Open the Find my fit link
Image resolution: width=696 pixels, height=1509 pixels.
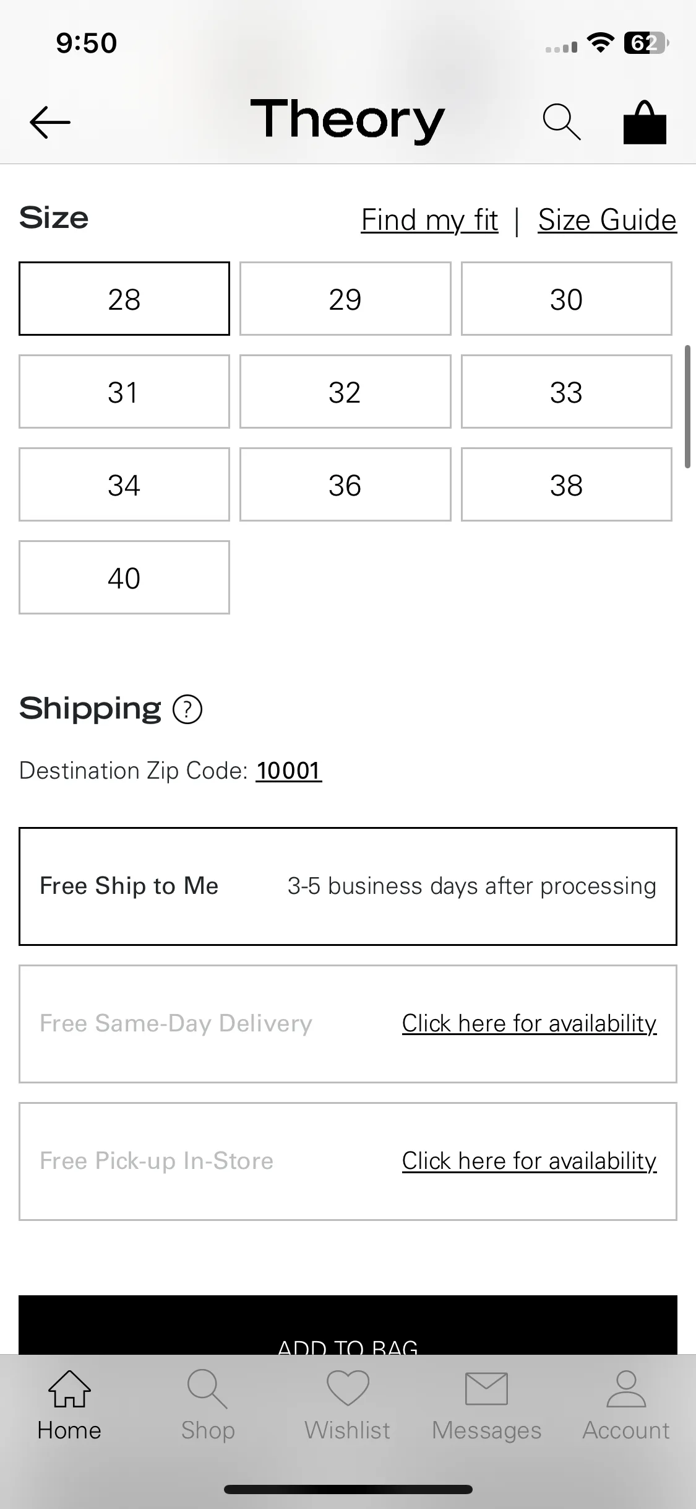pos(429,221)
